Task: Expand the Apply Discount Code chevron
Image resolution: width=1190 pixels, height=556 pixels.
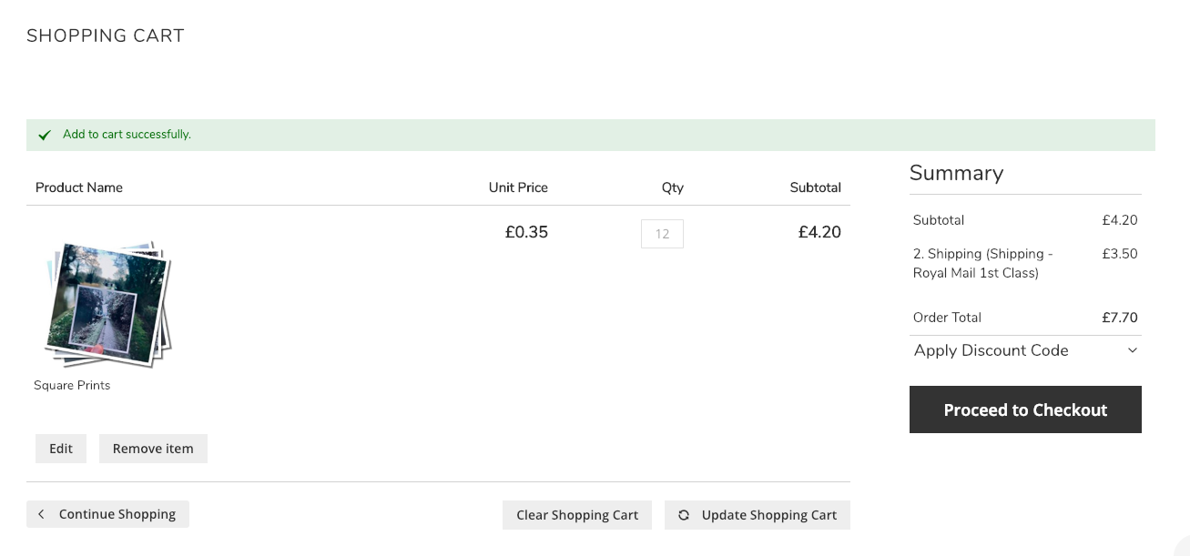Action: [x=1133, y=350]
